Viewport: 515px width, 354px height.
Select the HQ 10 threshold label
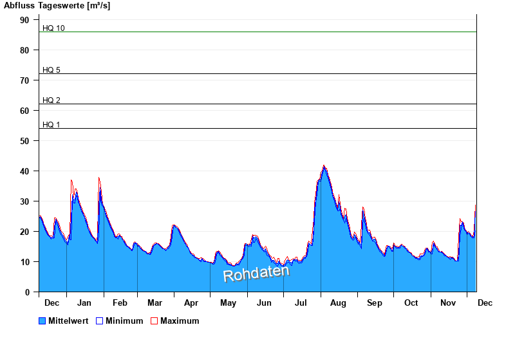[x=53, y=28]
